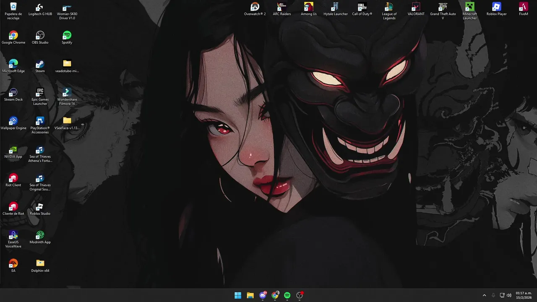Open the volume speaker tray icon
The image size is (537, 302).
[509, 295]
